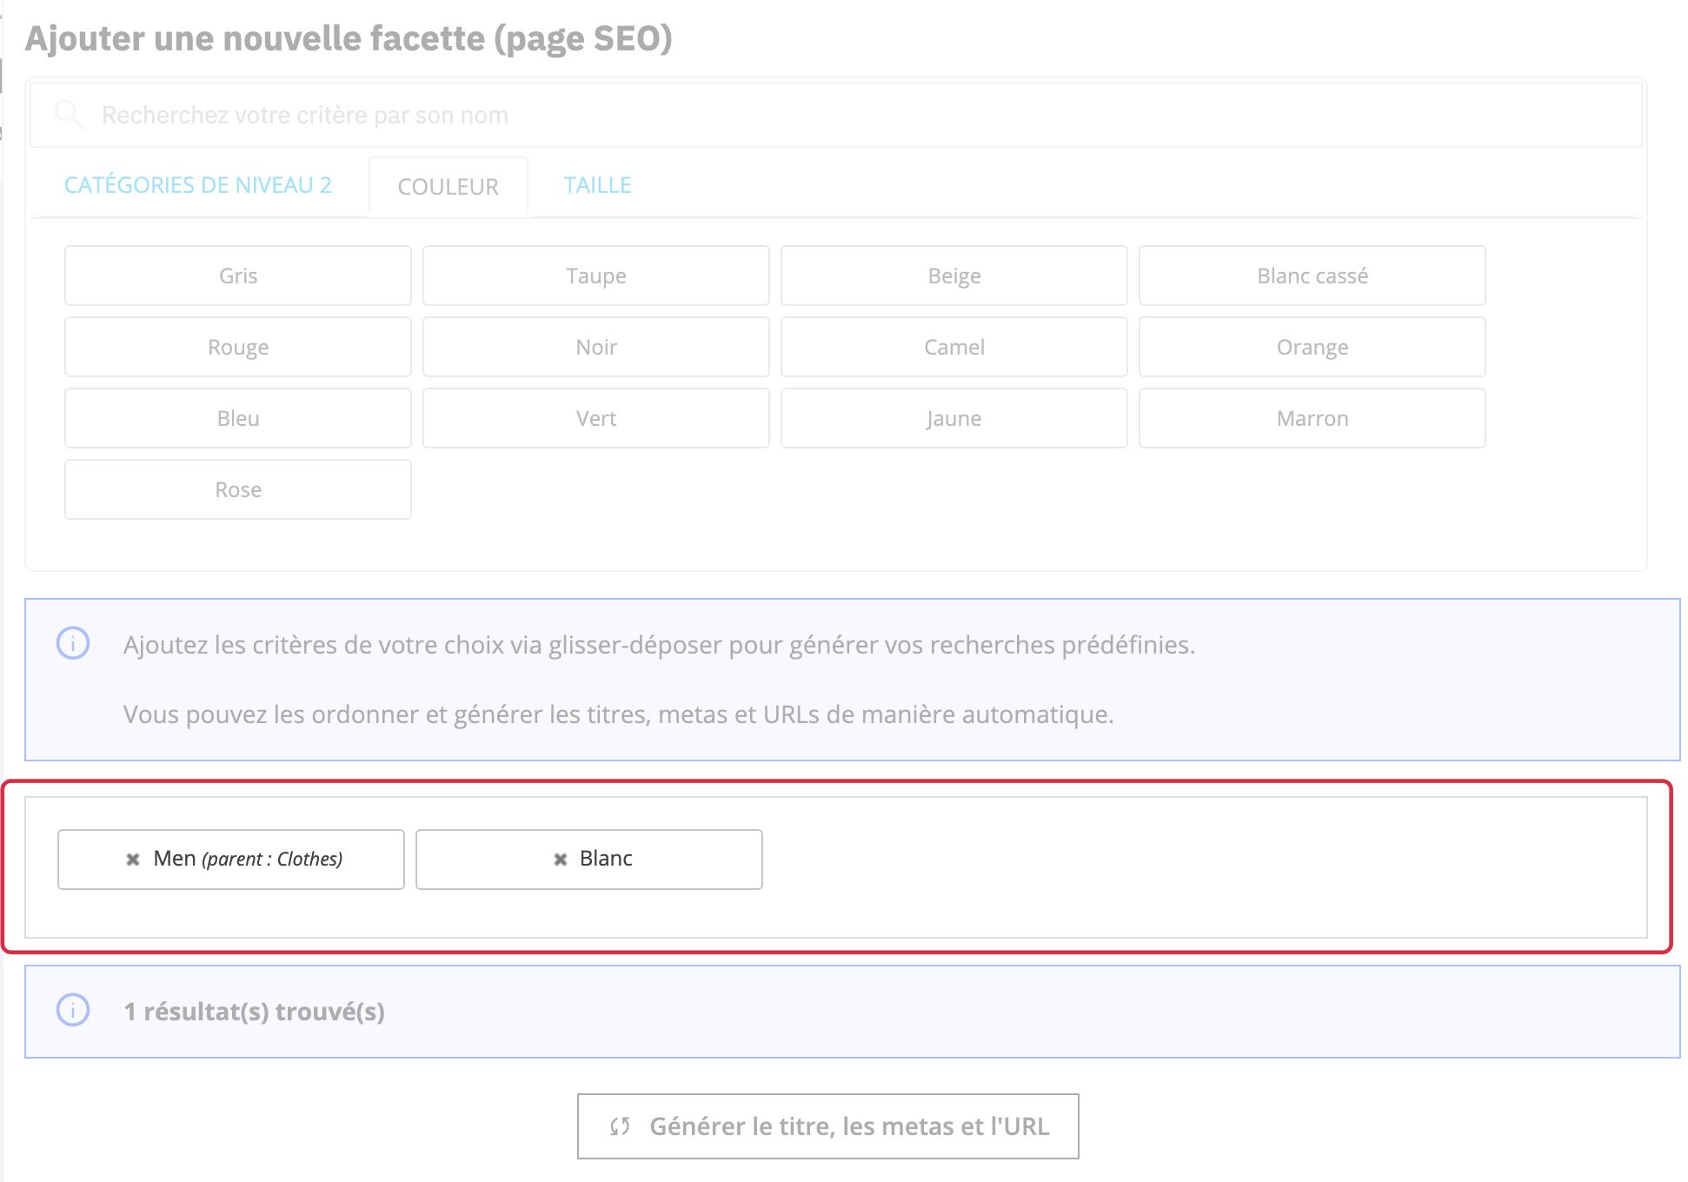Select the Marron color criterion
This screenshot has width=1688, height=1182.
(1313, 418)
